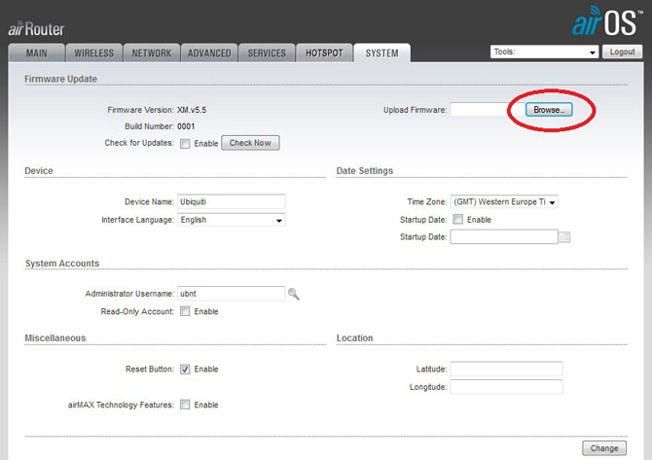Open the Startup Date calendar picker icon
652x460 pixels.
pyautogui.click(x=564, y=236)
